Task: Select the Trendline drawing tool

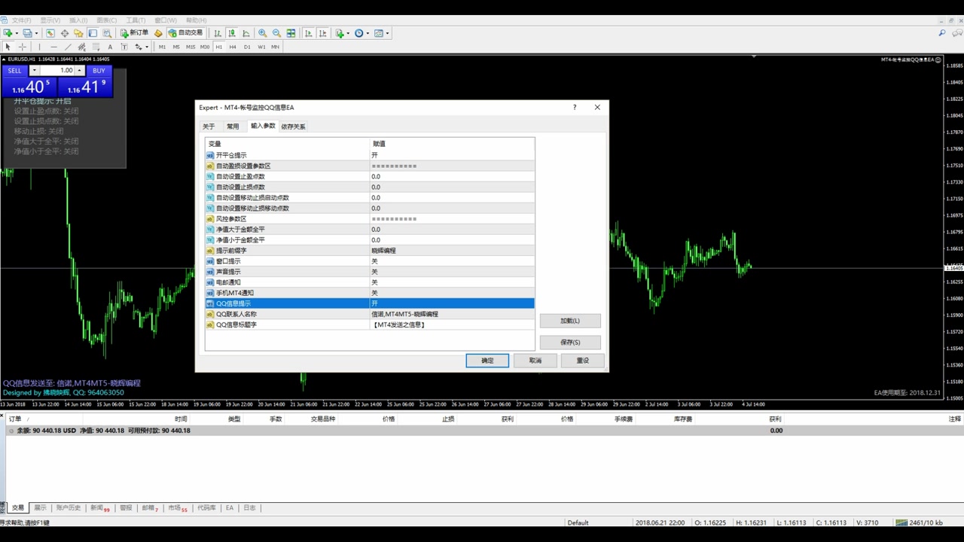Action: (x=68, y=47)
